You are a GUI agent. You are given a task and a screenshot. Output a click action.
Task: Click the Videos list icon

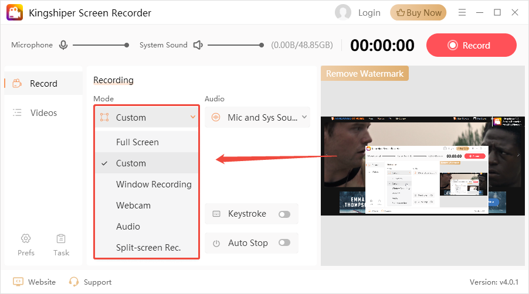click(17, 112)
